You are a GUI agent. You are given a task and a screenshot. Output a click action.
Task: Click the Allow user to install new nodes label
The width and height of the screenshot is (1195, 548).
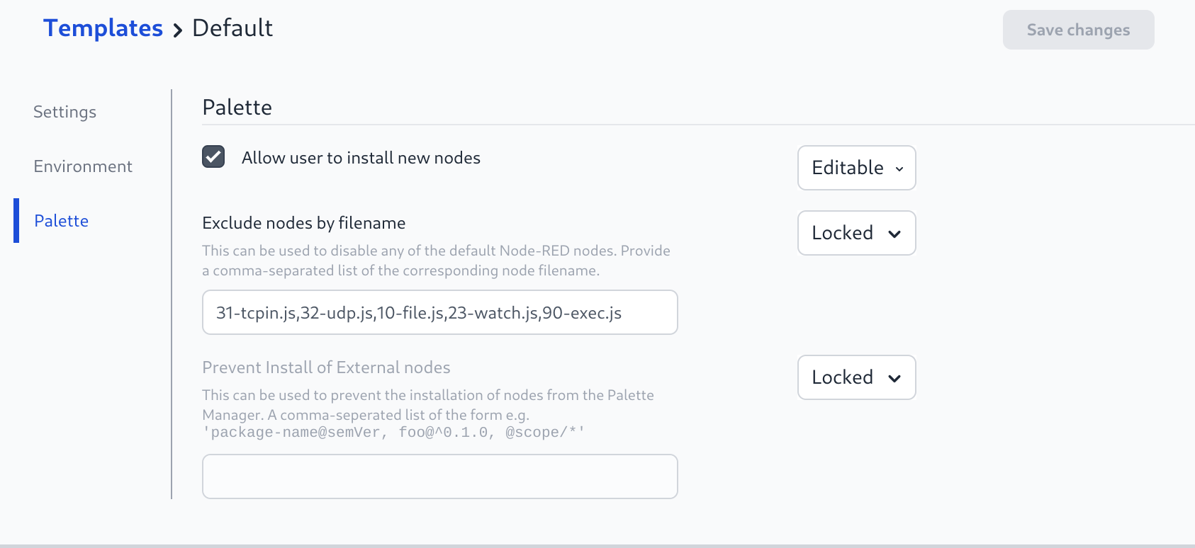tap(361, 158)
